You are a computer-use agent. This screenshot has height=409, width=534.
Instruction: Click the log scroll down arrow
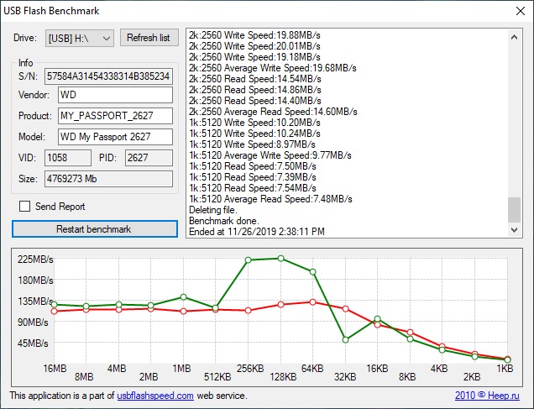click(x=514, y=230)
